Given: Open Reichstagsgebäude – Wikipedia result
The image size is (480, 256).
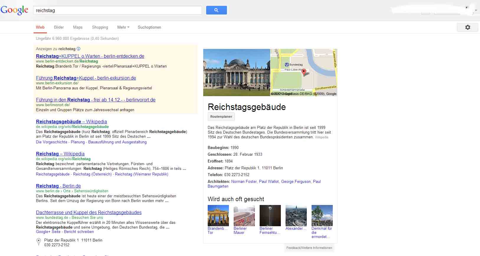Looking at the screenshot, I should click(x=71, y=122).
